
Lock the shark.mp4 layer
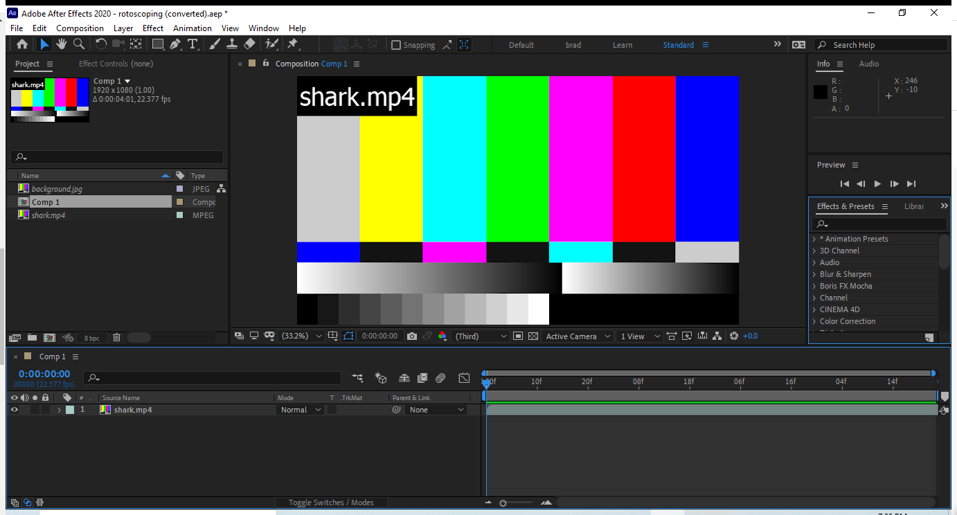click(x=46, y=409)
